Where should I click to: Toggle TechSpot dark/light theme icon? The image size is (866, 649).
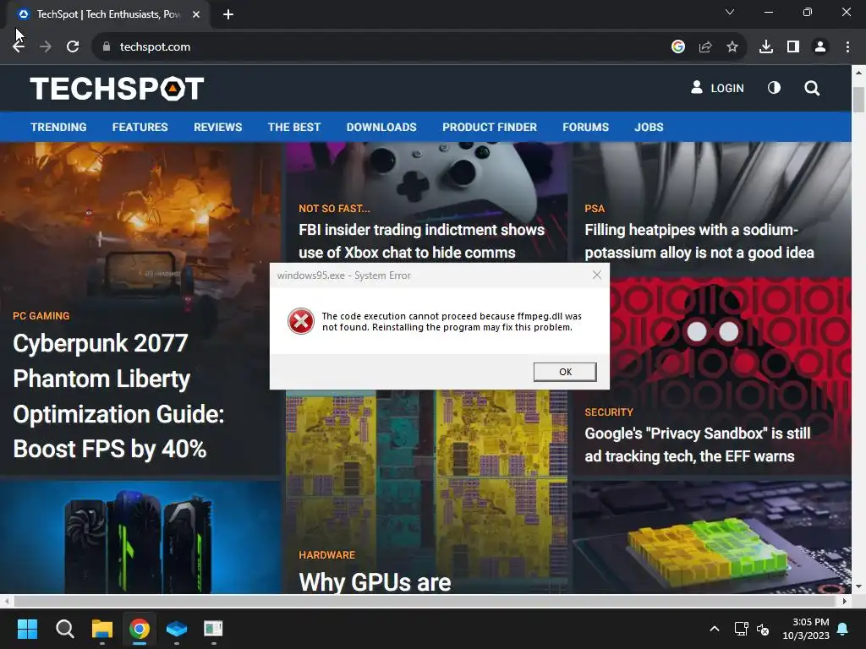tap(775, 88)
